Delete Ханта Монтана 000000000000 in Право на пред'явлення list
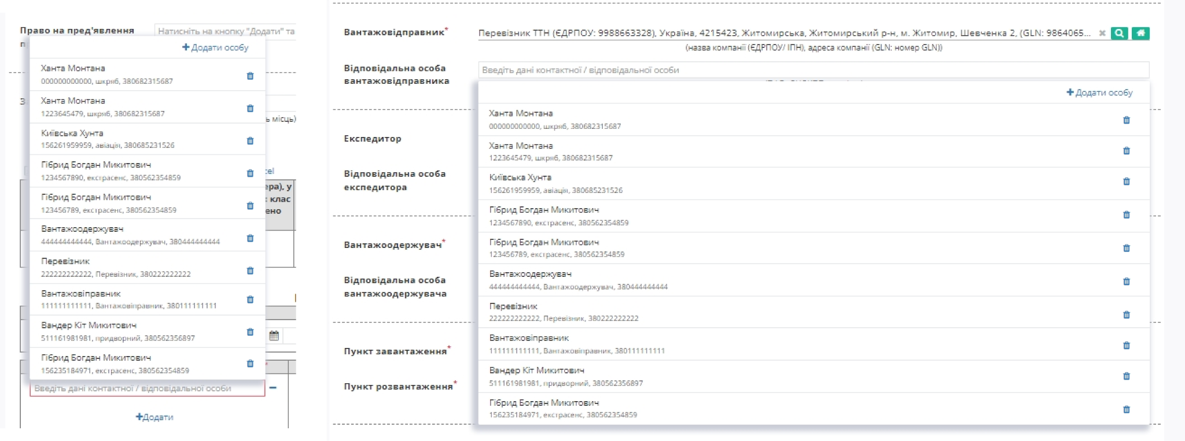The image size is (1185, 441). [x=250, y=76]
